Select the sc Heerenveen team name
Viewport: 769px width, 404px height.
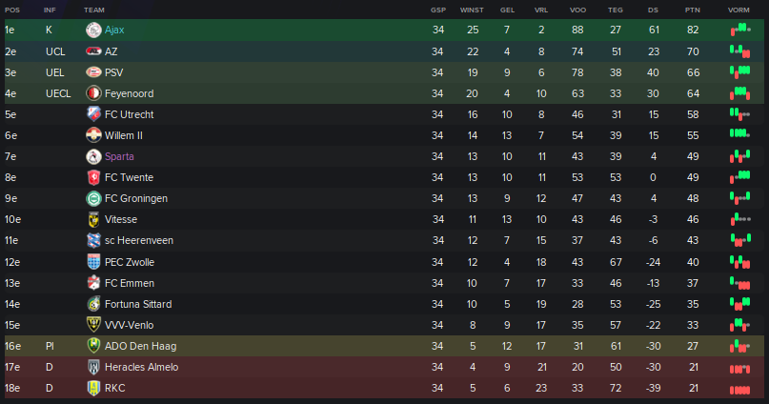coord(139,240)
